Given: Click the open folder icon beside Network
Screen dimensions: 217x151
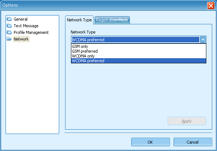Looking at the screenshot, I should coord(9,39).
